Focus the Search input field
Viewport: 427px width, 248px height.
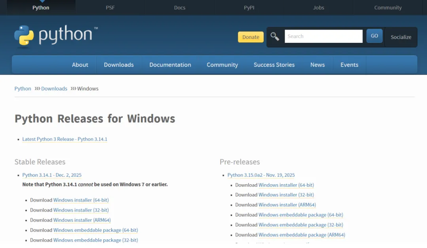[x=323, y=36]
